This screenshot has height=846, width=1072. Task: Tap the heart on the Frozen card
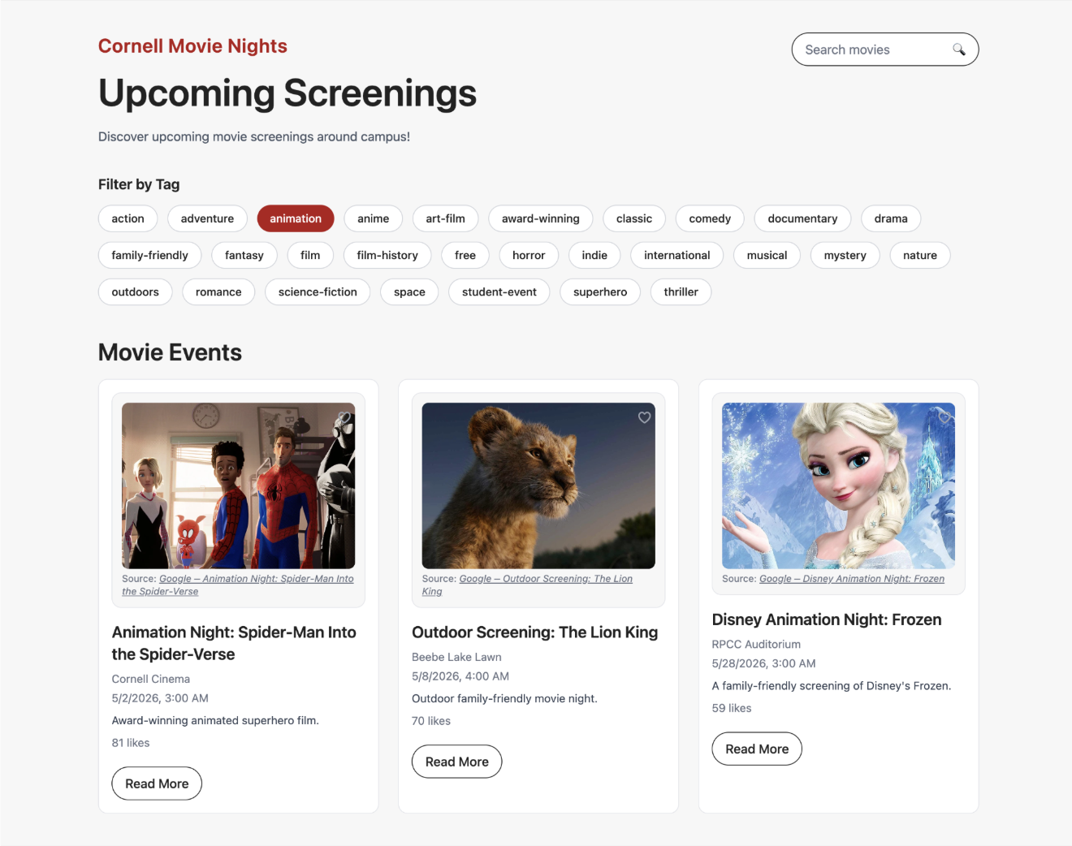coord(944,417)
